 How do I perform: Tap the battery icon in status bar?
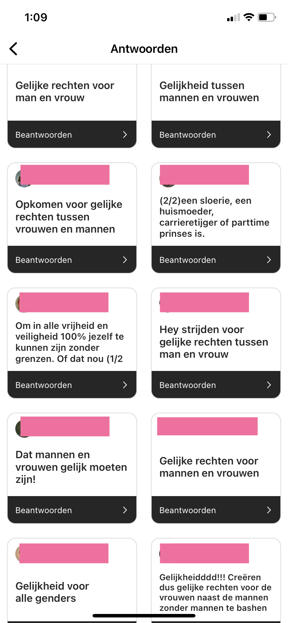(x=266, y=17)
